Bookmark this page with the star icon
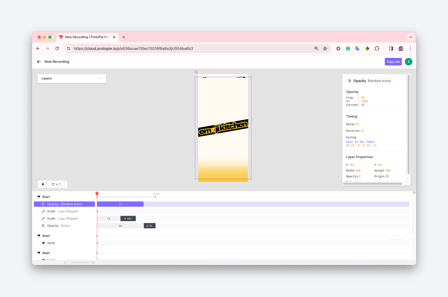 pyautogui.click(x=325, y=49)
